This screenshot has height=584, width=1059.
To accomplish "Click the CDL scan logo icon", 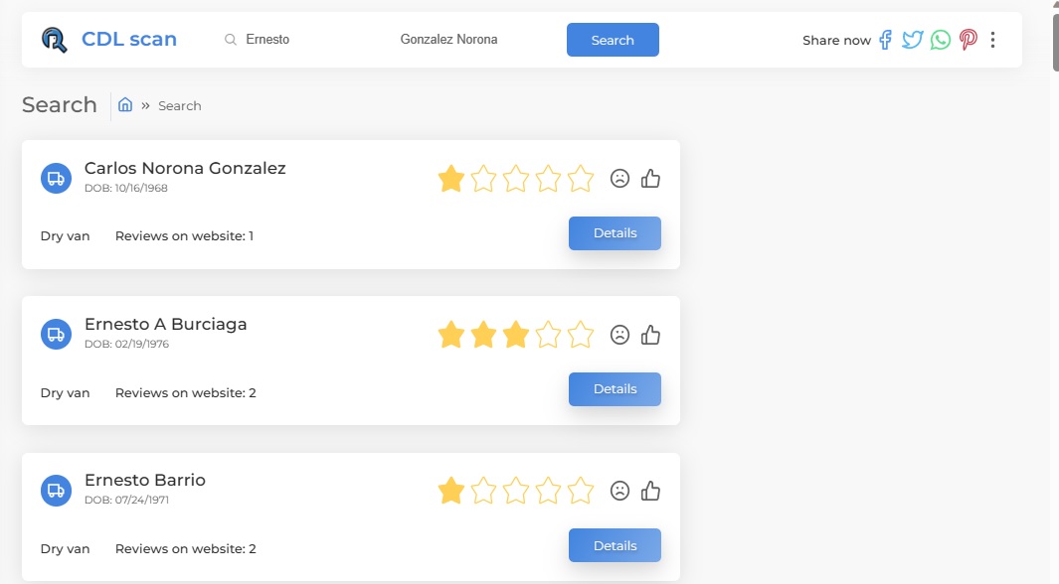I will pyautogui.click(x=54, y=40).
